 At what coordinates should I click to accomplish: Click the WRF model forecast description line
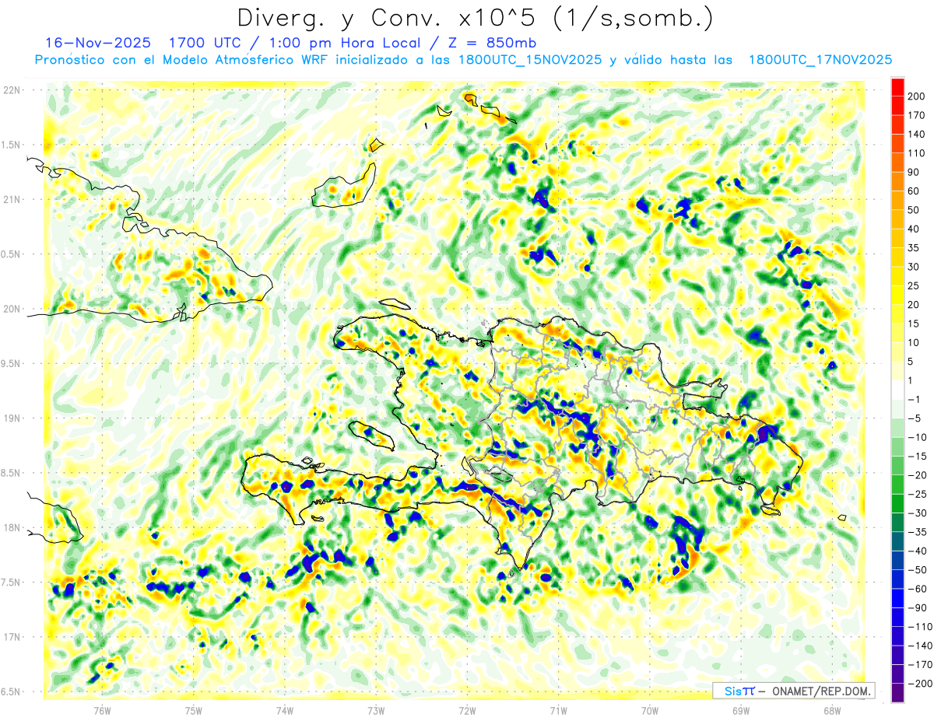pos(463,59)
